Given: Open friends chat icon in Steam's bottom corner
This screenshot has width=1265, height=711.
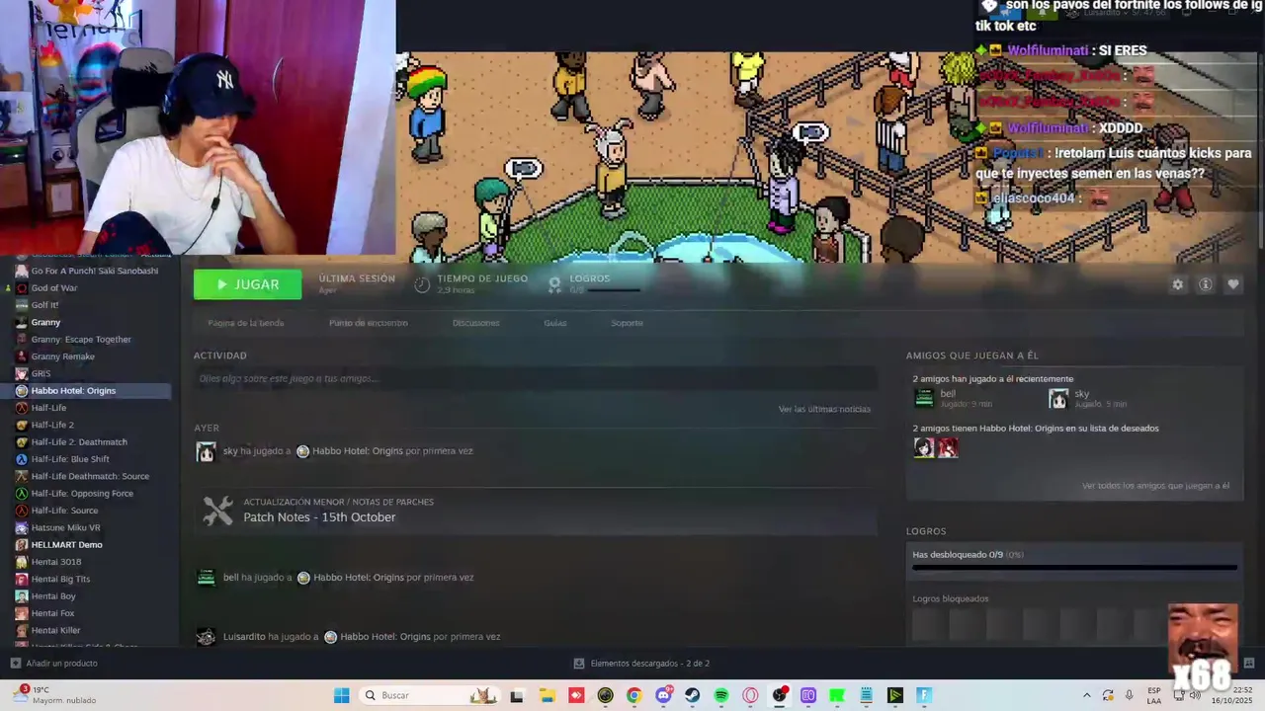Looking at the screenshot, I should coord(1248,664).
